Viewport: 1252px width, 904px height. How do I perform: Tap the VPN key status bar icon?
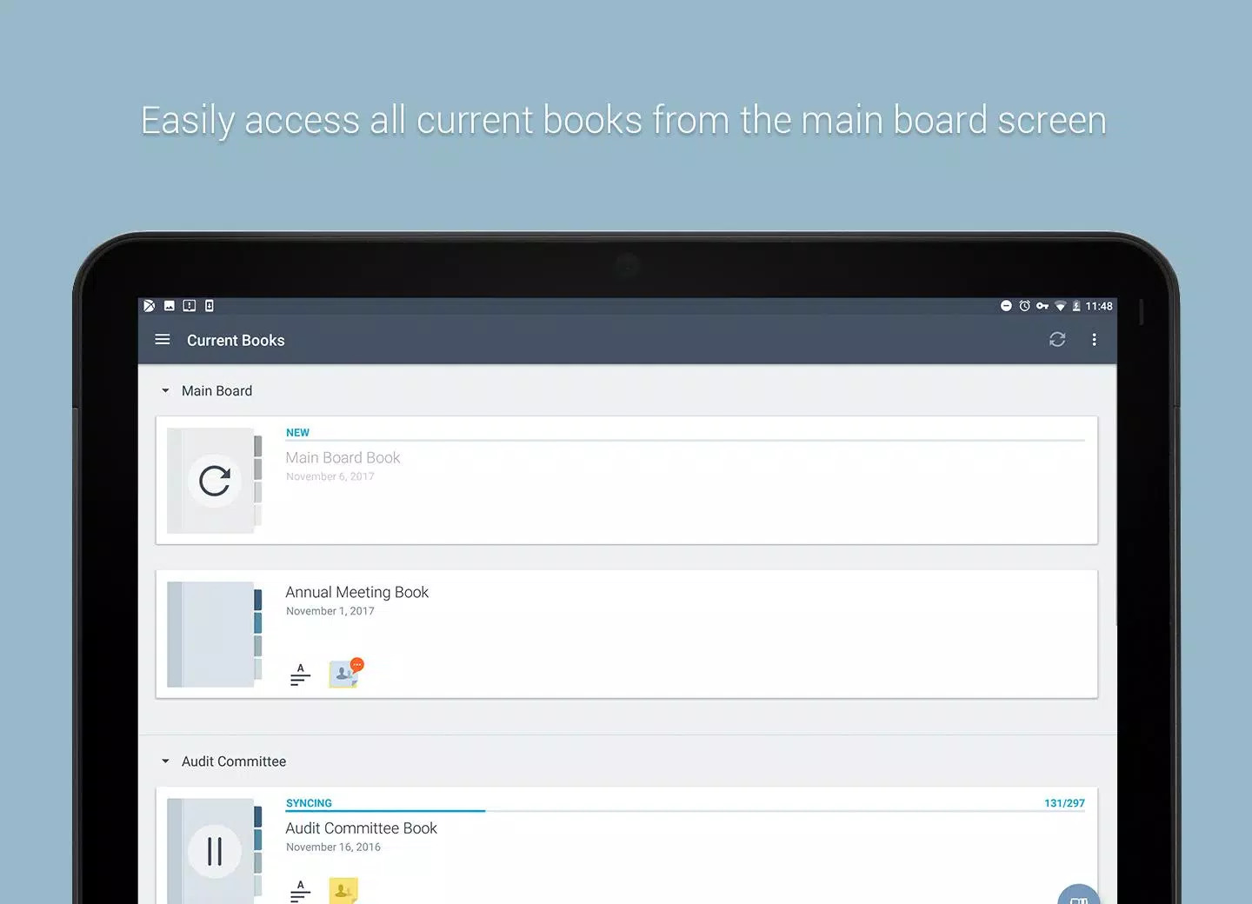pos(1042,306)
